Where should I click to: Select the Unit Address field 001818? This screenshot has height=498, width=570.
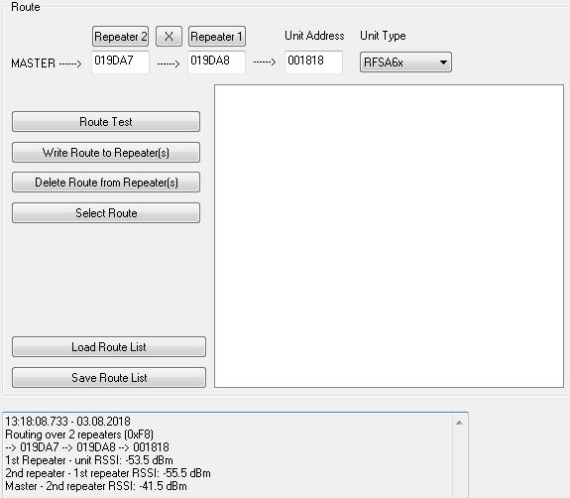click(x=313, y=62)
